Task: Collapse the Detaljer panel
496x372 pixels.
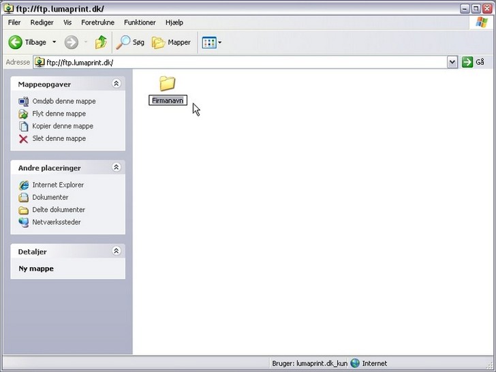Action: click(116, 251)
